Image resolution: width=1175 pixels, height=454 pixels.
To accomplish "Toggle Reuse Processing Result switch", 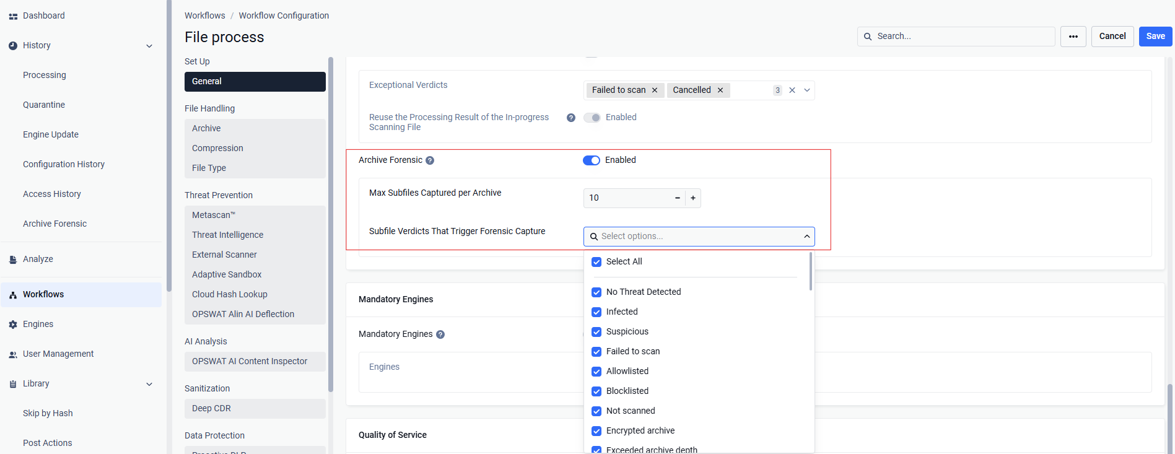I will pos(592,118).
